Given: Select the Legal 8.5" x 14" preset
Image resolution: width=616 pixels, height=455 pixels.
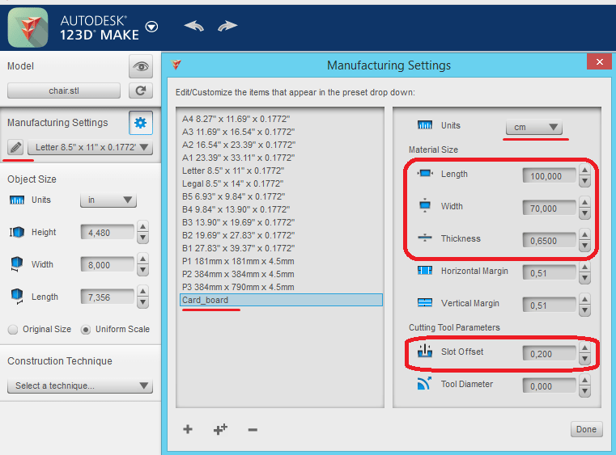Looking at the screenshot, I should tap(232, 183).
